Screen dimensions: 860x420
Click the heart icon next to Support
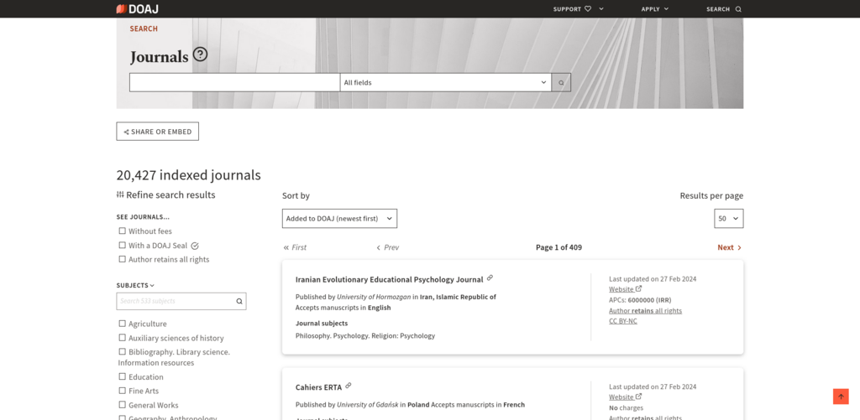click(x=588, y=8)
